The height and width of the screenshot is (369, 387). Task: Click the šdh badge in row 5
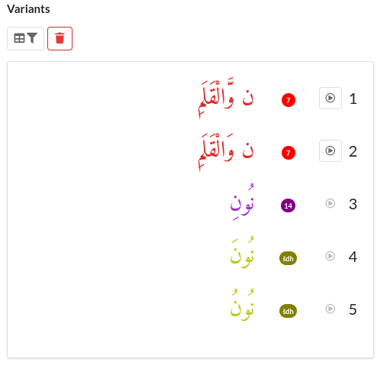[x=288, y=311]
